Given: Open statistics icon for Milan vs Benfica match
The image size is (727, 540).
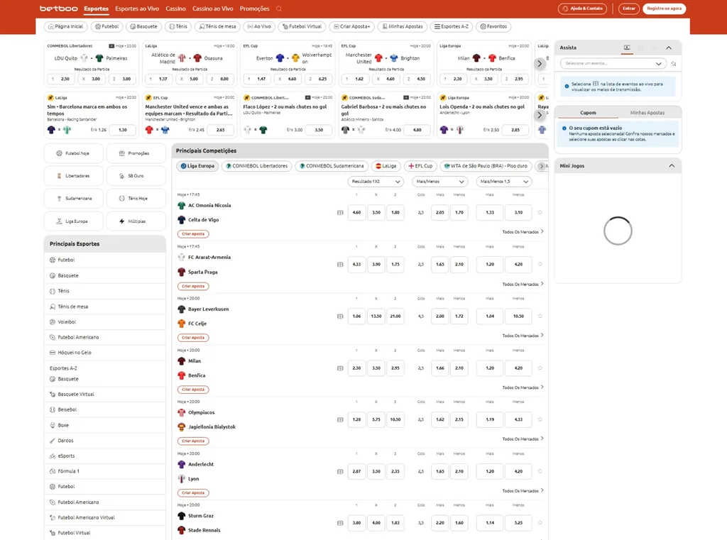Looking at the screenshot, I should [340, 368].
